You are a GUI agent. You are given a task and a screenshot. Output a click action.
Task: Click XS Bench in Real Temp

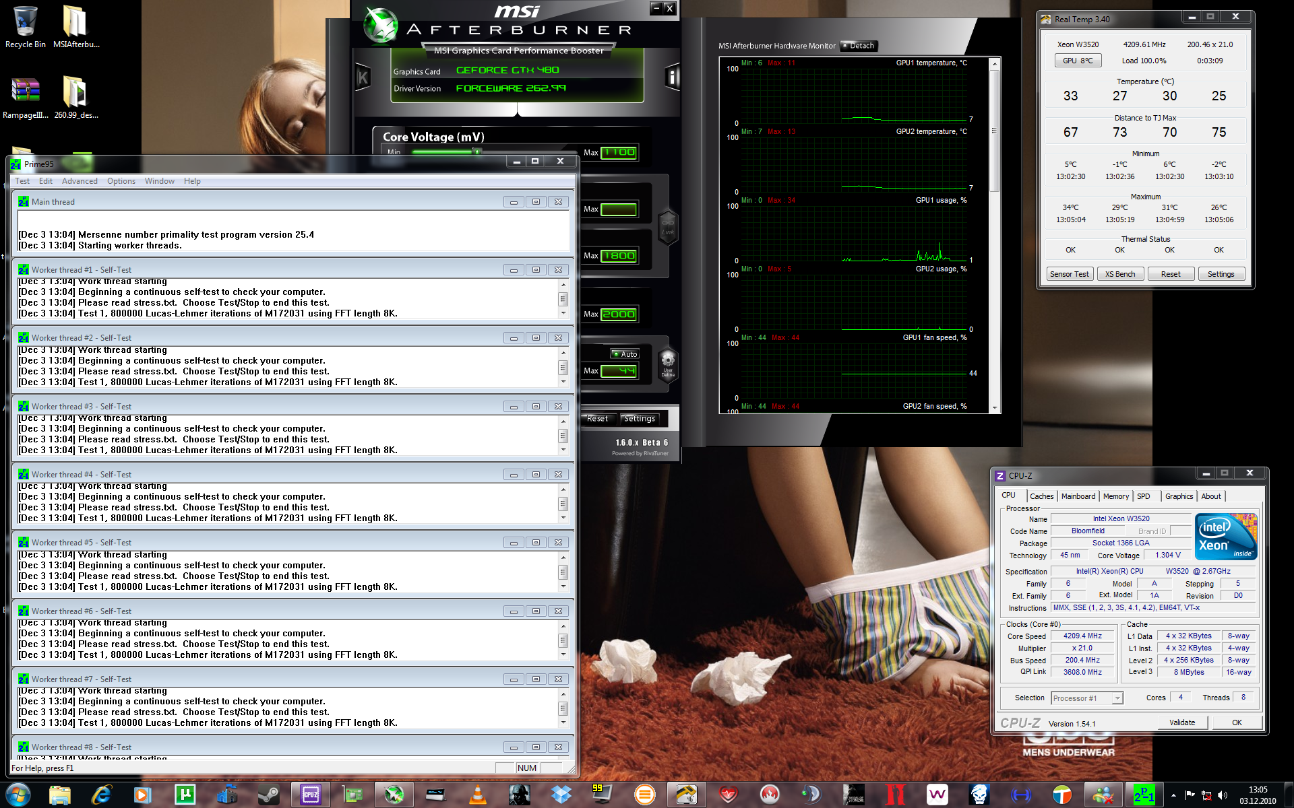tap(1120, 274)
